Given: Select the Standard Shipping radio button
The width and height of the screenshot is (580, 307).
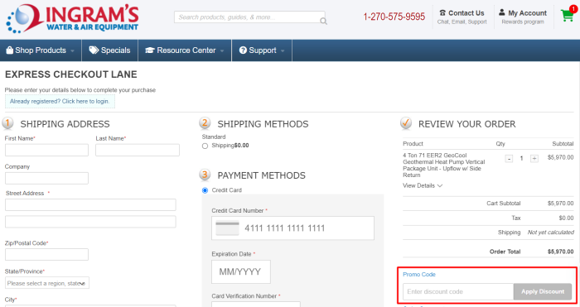Looking at the screenshot, I should [205, 146].
